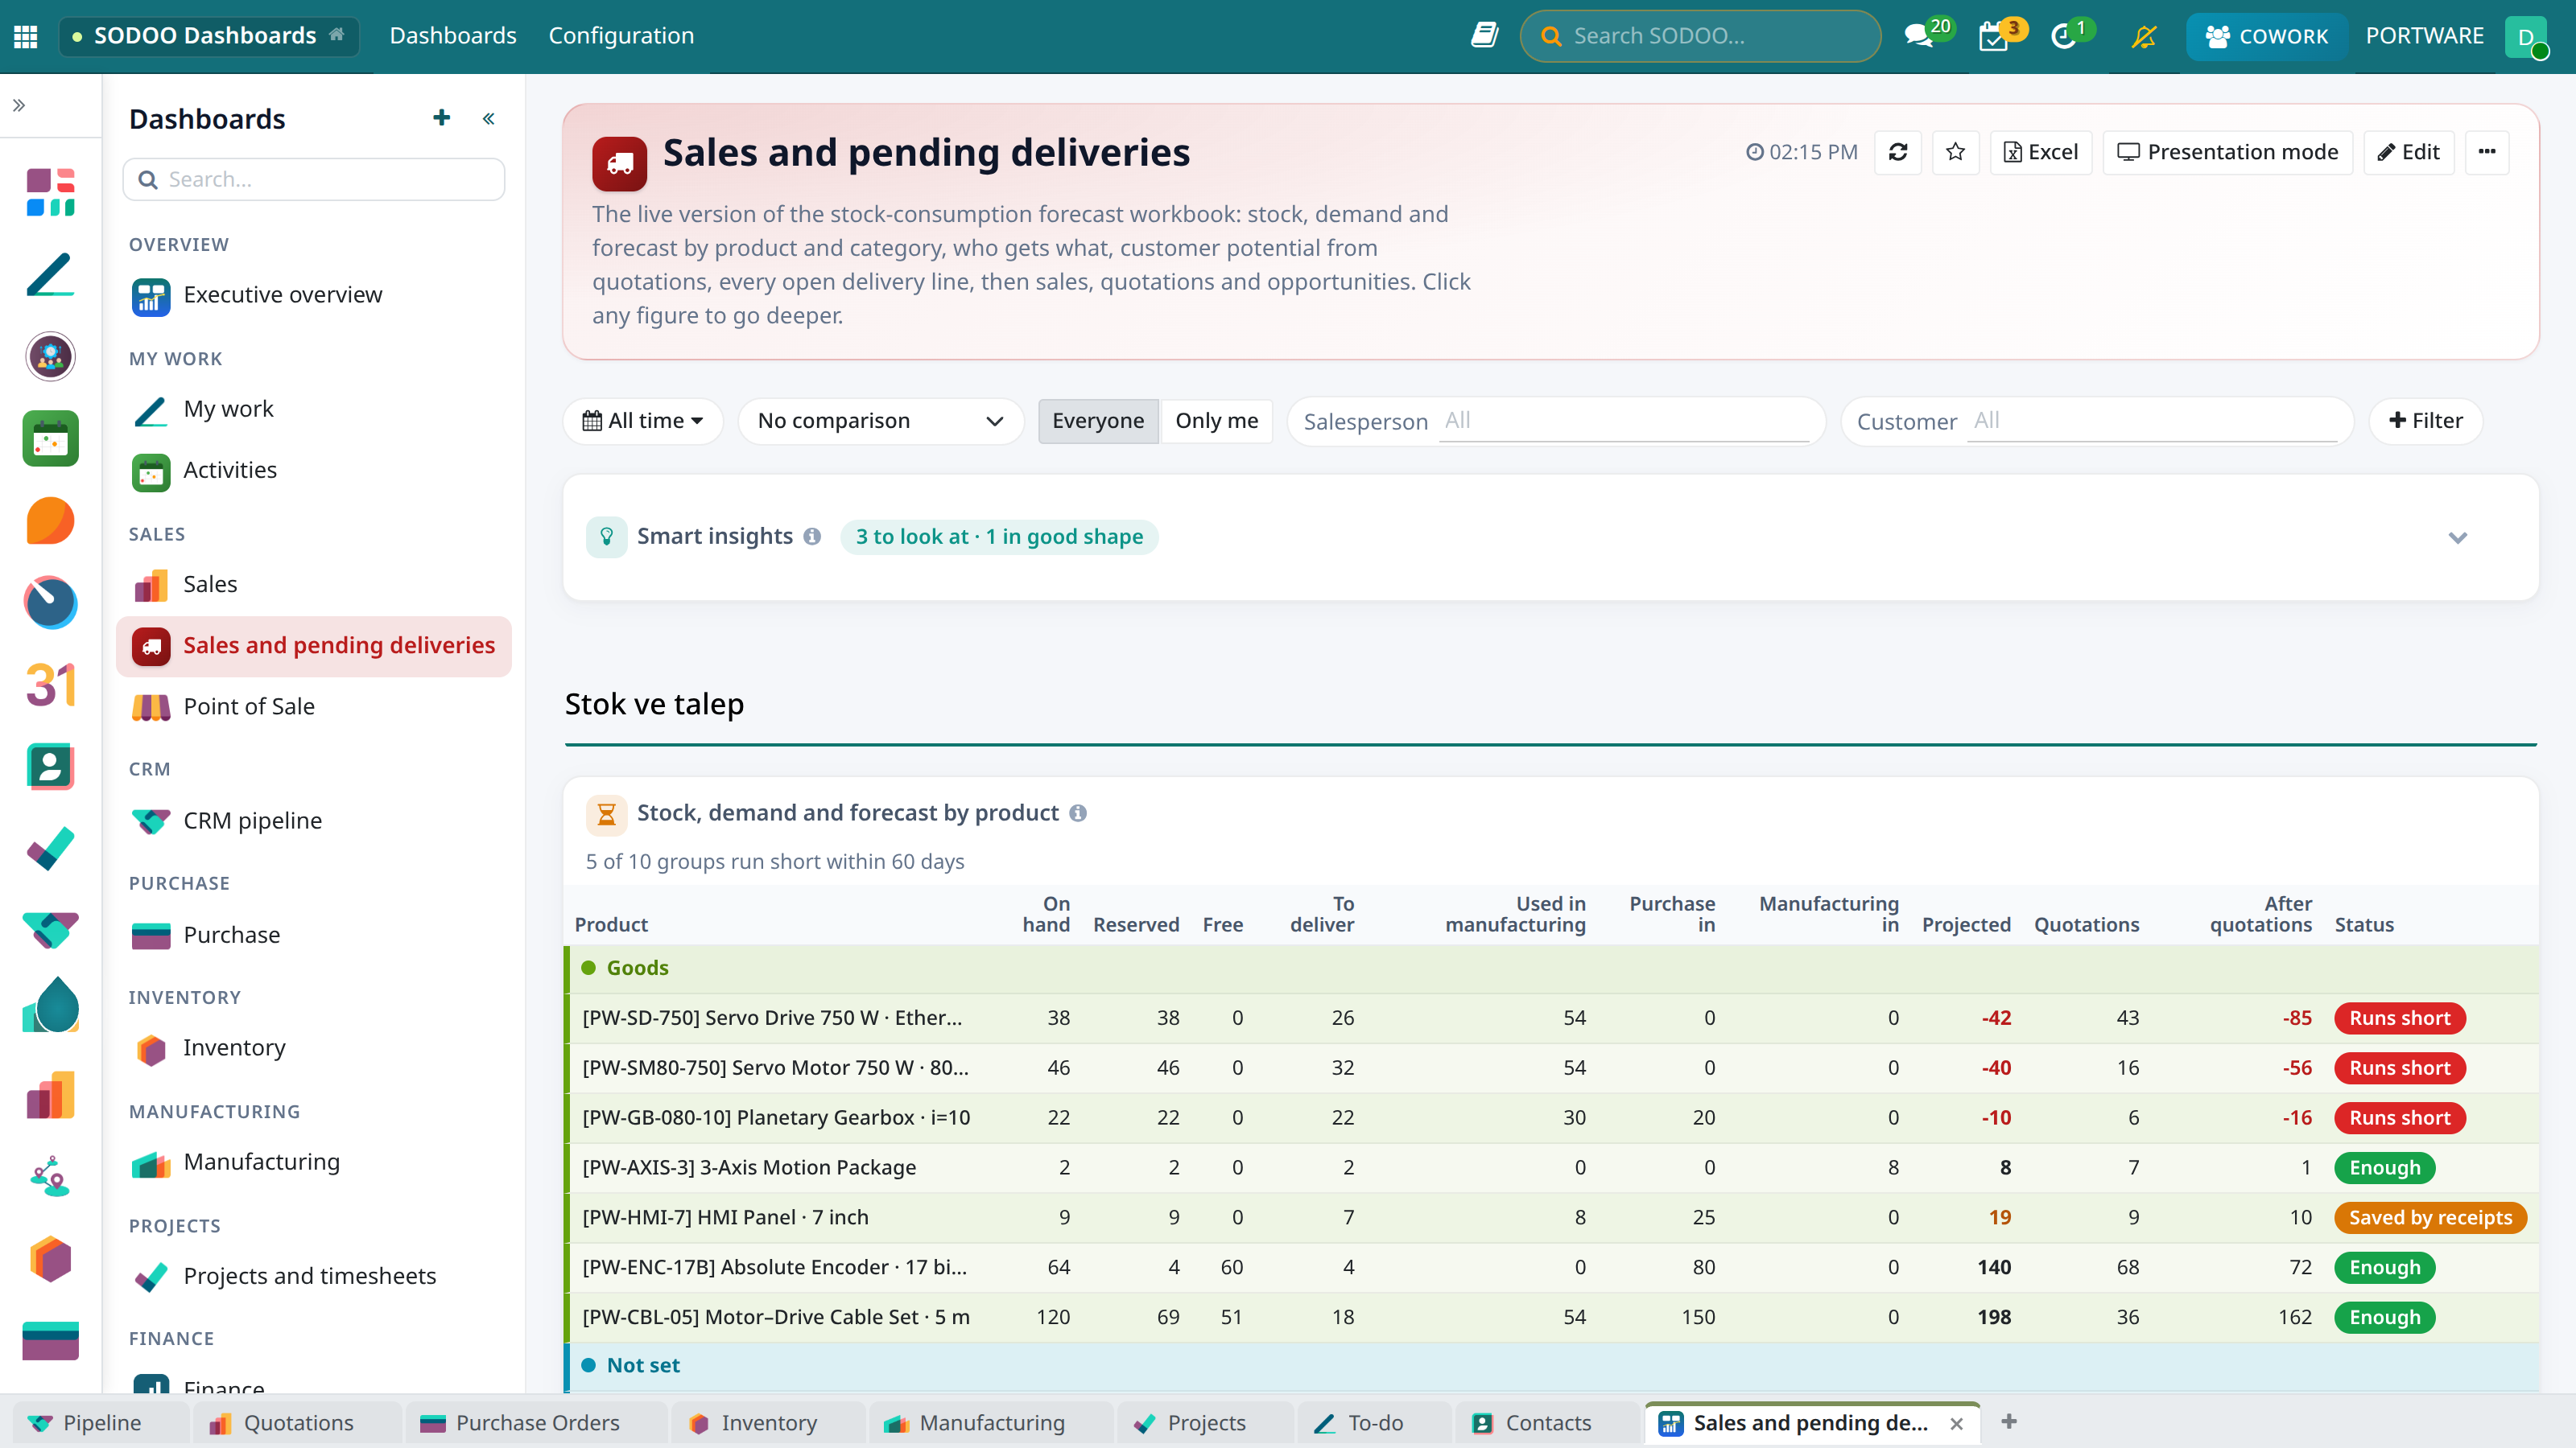This screenshot has width=2576, height=1448.
Task: Add a new dashboard with plus icon
Action: point(441,118)
